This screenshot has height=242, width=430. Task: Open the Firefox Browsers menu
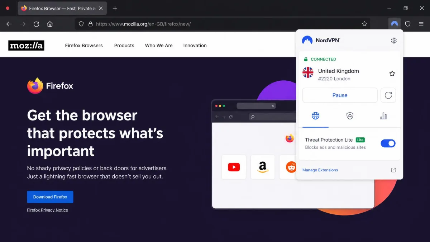click(x=84, y=46)
